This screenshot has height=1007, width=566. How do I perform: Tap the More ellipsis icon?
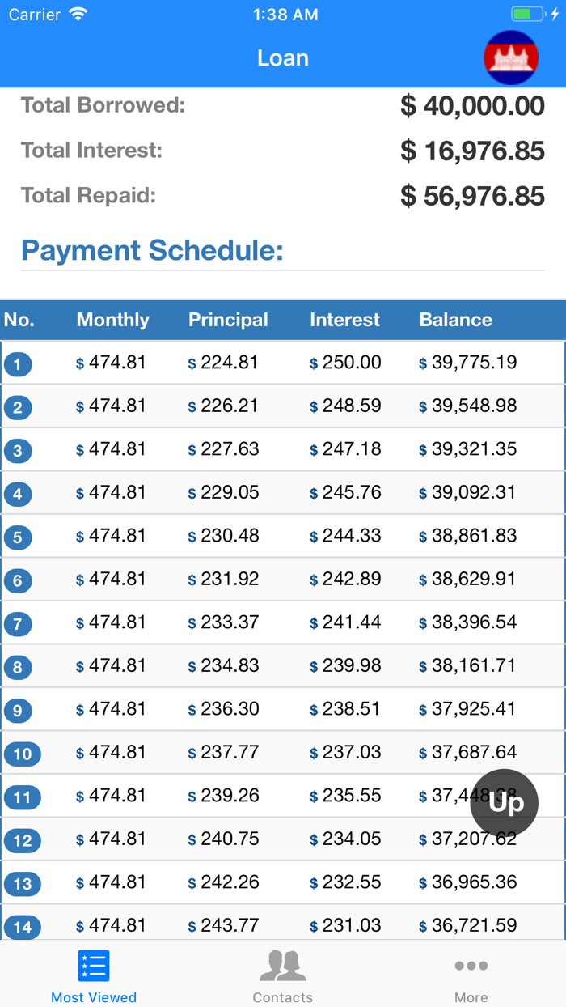coord(471,966)
